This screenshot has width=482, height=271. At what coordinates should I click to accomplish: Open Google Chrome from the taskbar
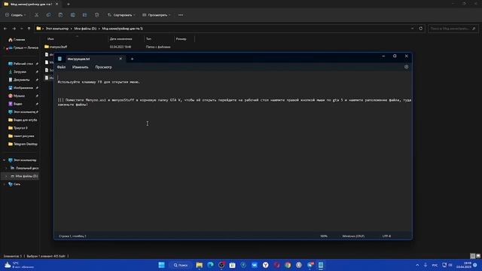click(x=288, y=265)
